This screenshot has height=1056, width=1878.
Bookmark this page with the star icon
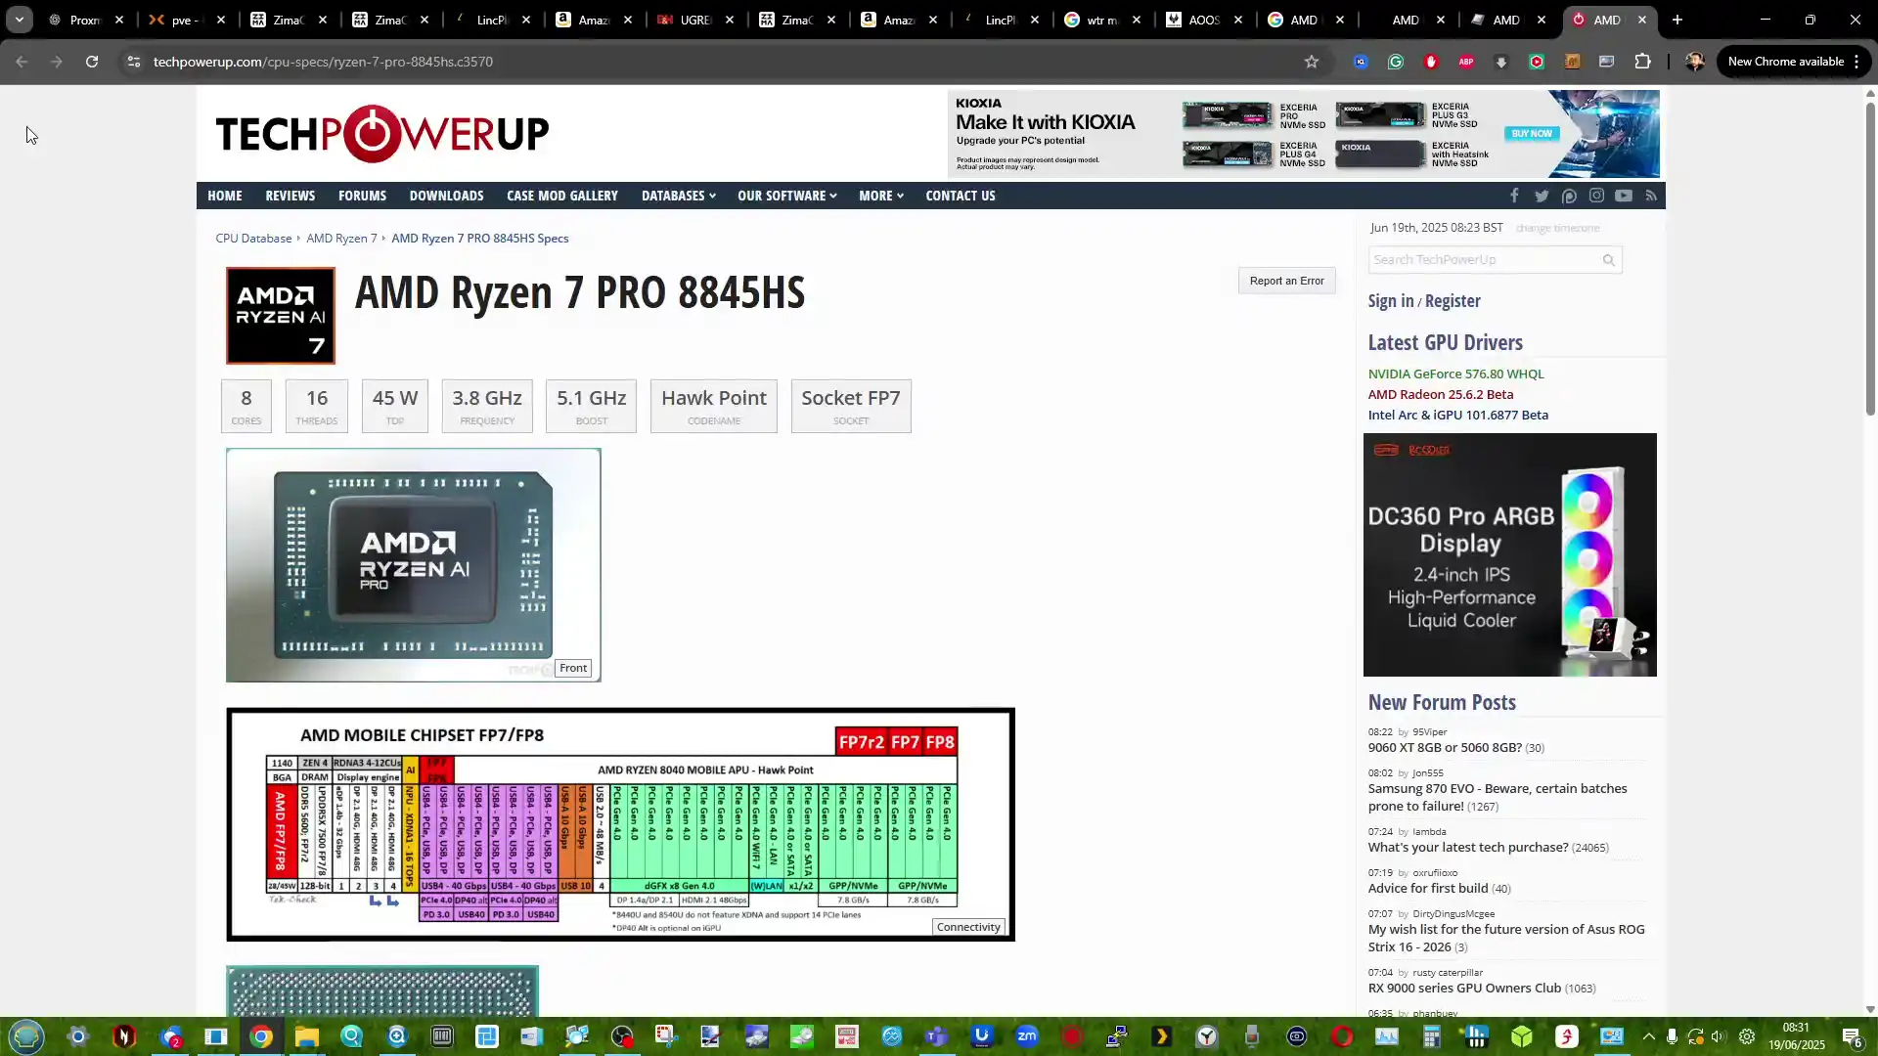tap(1312, 62)
